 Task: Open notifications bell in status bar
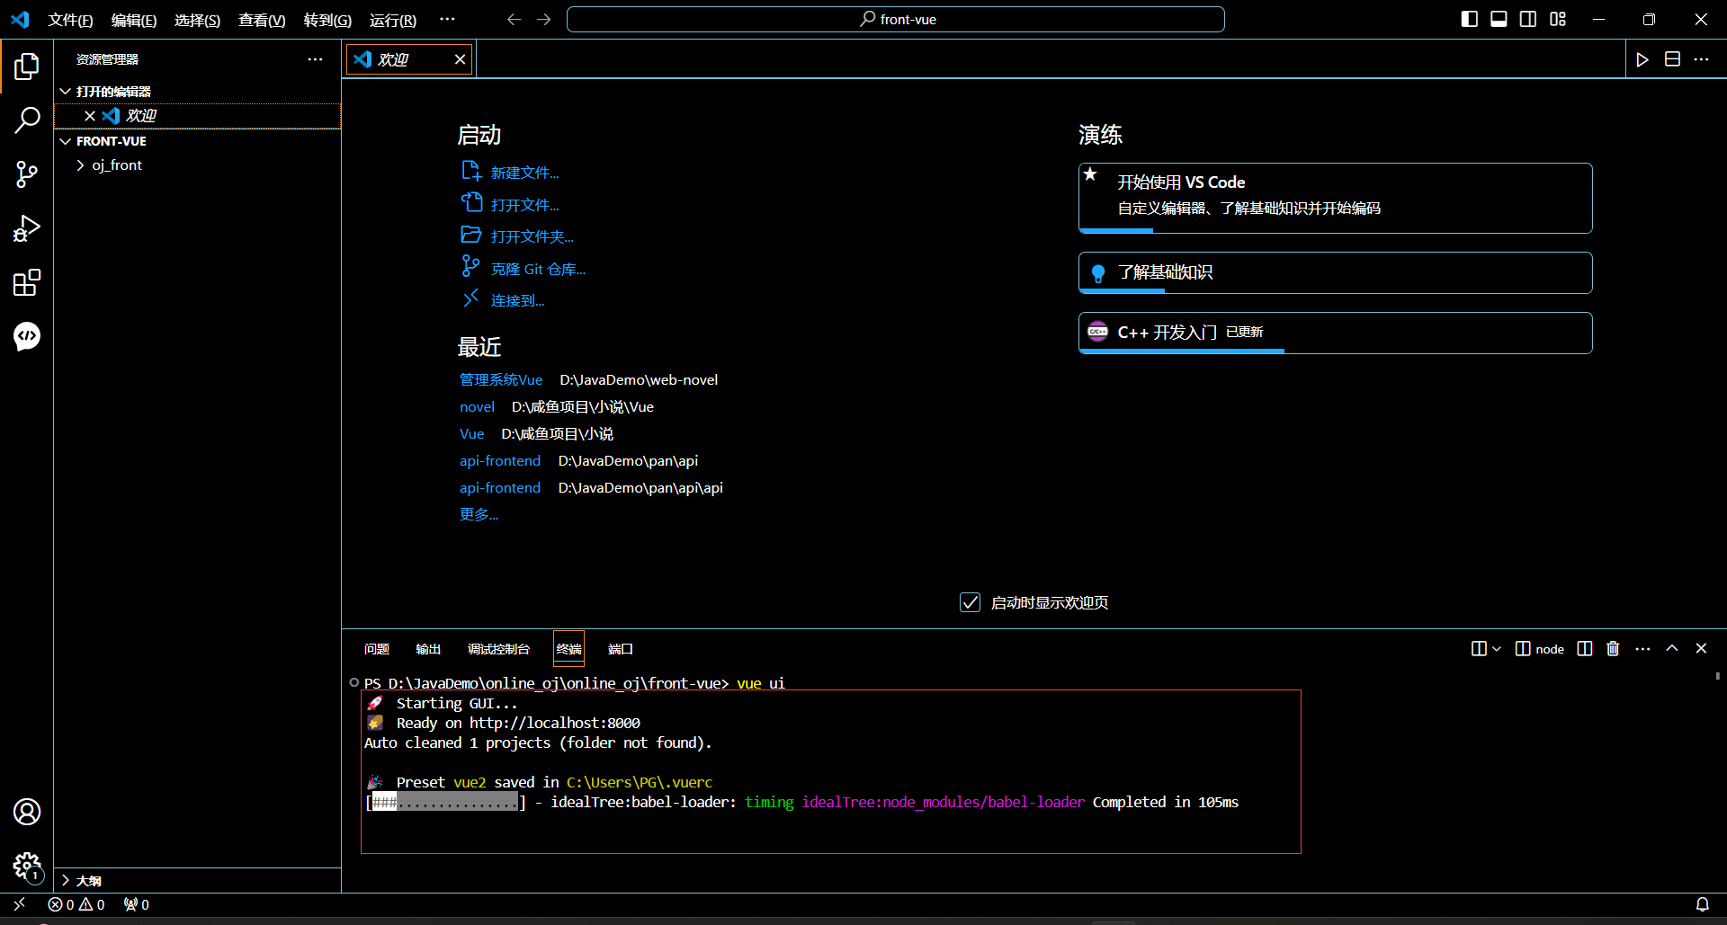[x=1702, y=904]
